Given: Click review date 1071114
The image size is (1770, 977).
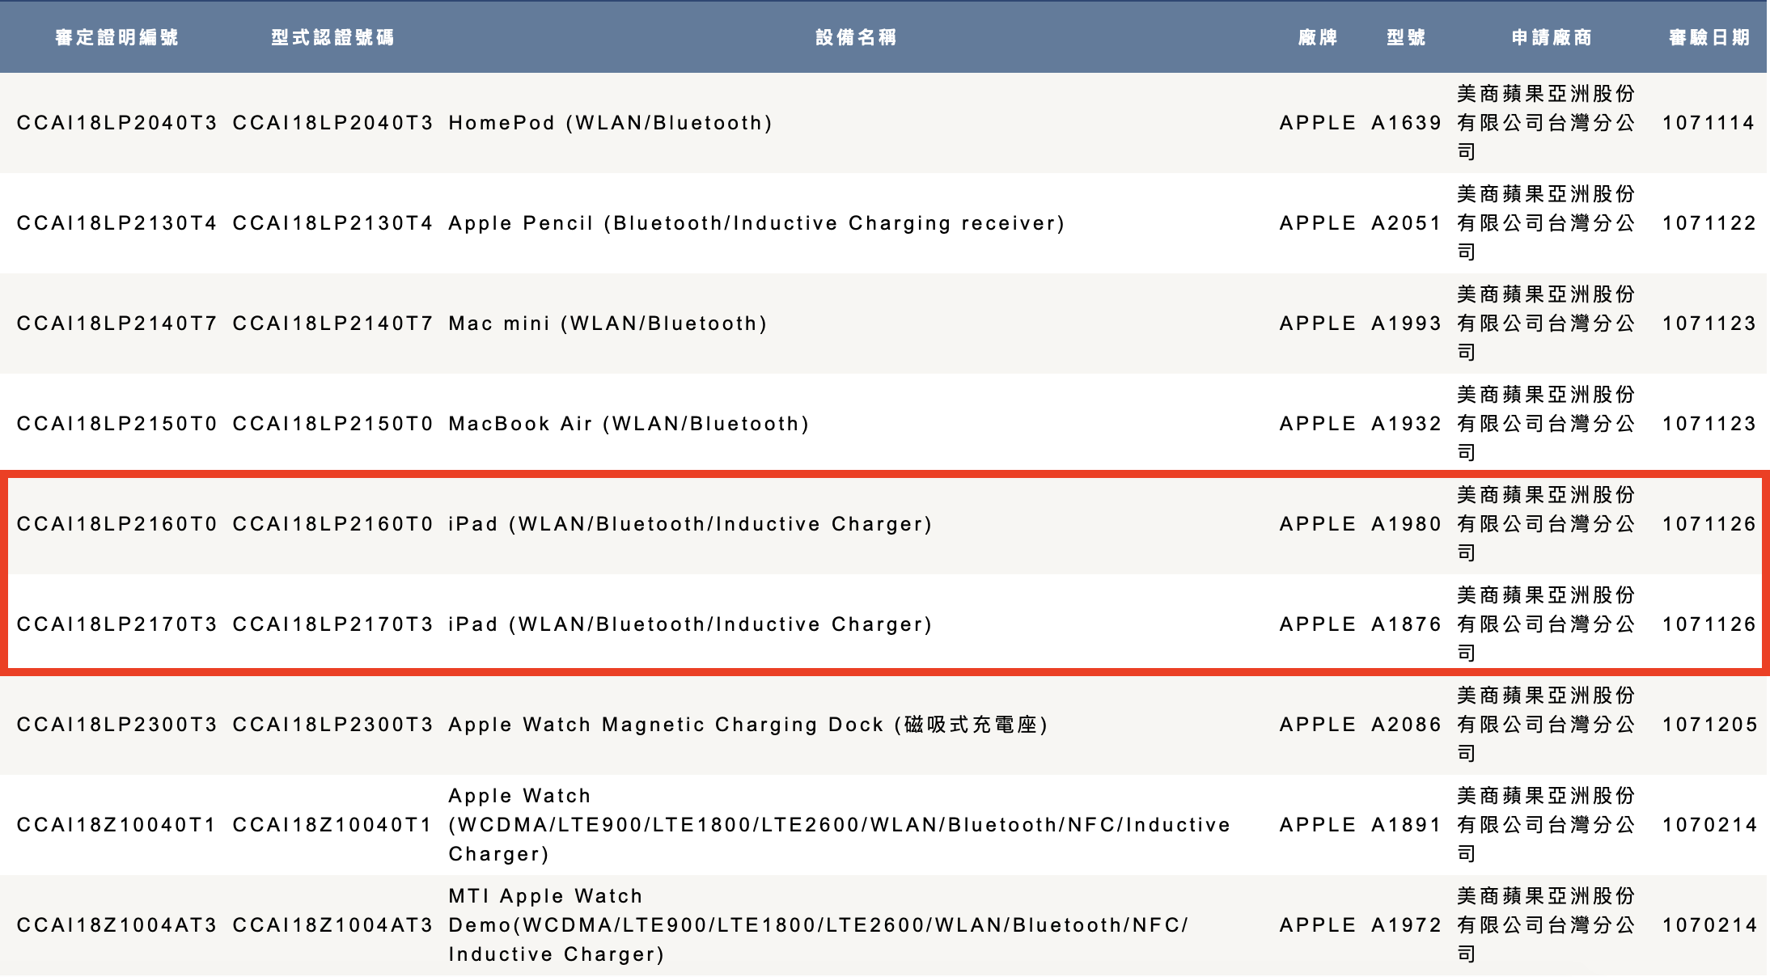Looking at the screenshot, I should 1709,123.
